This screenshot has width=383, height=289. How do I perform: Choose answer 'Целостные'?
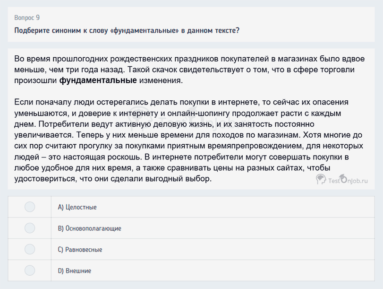pyautogui.click(x=77, y=207)
